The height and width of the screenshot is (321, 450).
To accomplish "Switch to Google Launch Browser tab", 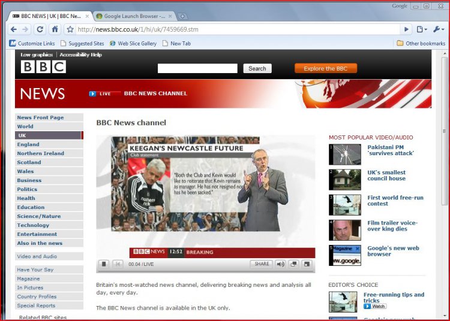I will (x=134, y=16).
